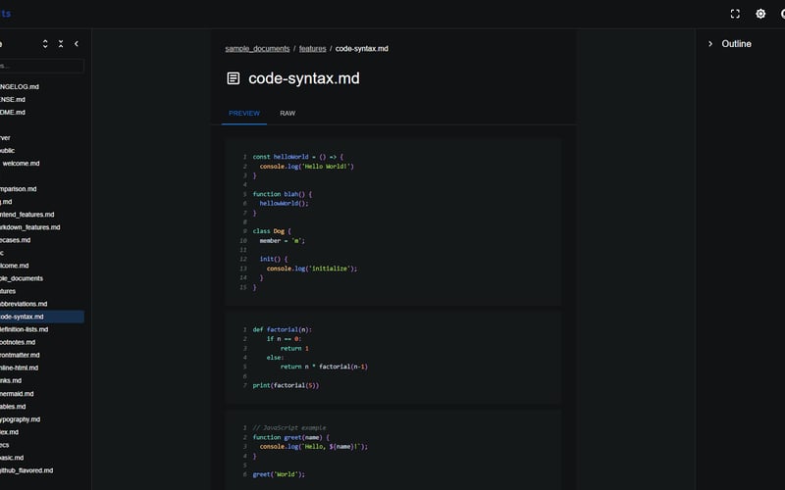Image resolution: width=785 pixels, height=490 pixels.
Task: Open definition-lists.md in the sidebar
Action: [24, 329]
